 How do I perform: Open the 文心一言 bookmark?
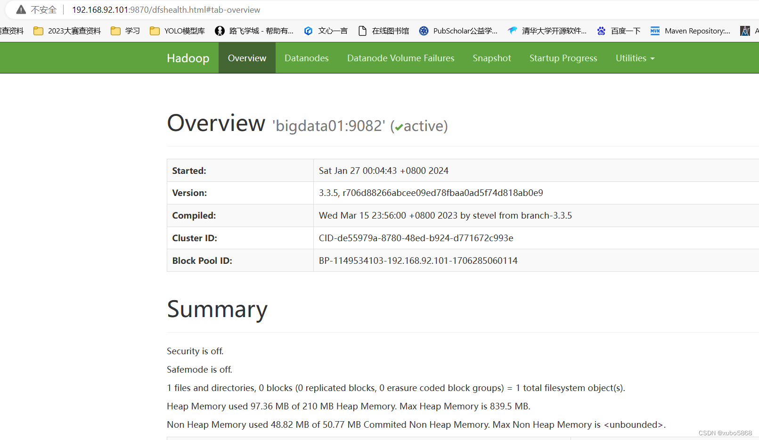click(x=326, y=31)
